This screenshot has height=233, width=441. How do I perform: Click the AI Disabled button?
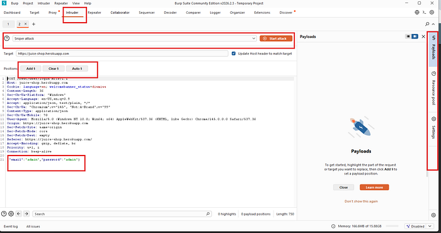415,226
